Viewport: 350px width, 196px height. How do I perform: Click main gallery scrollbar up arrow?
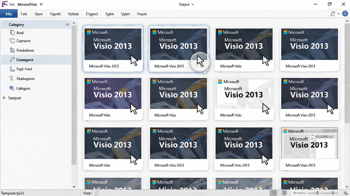click(347, 21)
